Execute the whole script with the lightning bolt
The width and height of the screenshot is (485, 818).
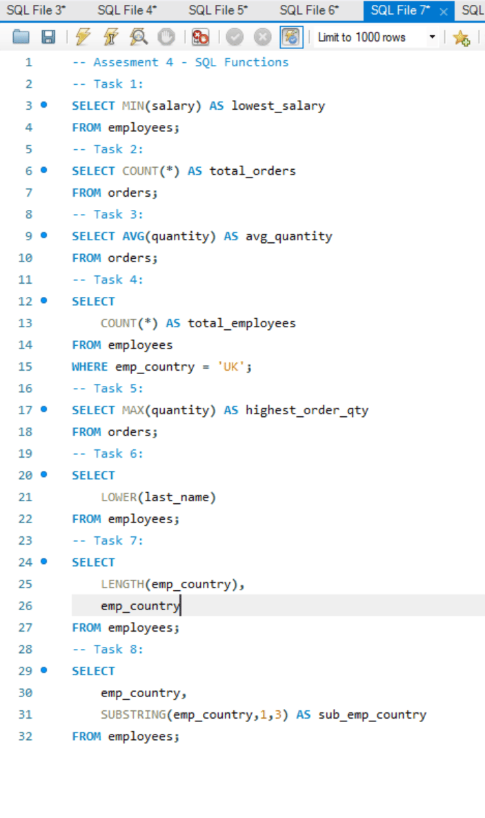[x=82, y=37]
